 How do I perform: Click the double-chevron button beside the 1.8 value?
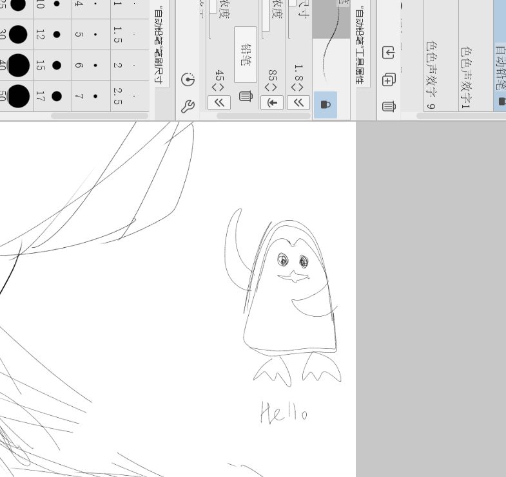point(298,103)
